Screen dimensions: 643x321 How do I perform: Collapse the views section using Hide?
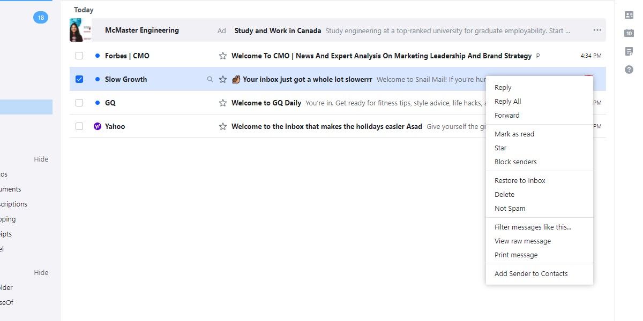pyautogui.click(x=41, y=159)
